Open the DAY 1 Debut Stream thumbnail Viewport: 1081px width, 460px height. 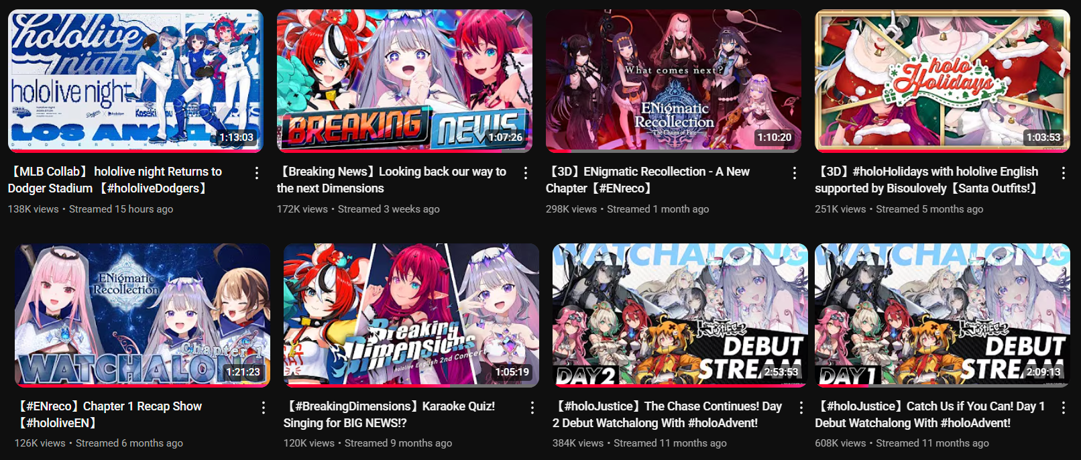pyautogui.click(x=942, y=315)
